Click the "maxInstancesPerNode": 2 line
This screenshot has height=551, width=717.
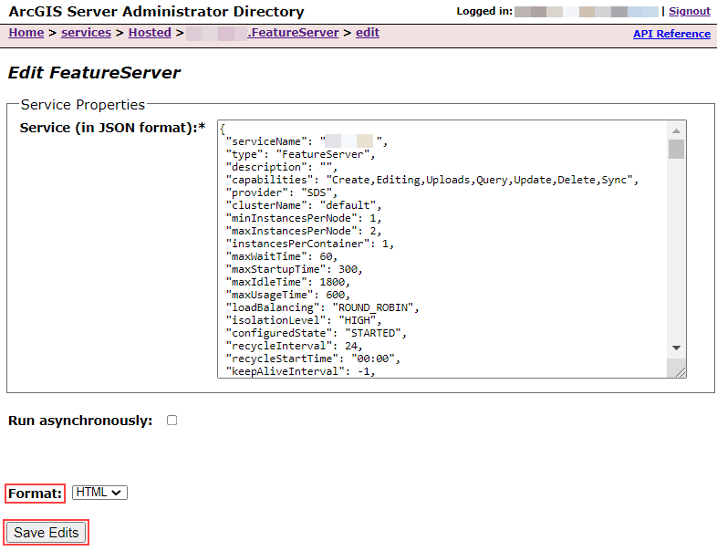304,231
